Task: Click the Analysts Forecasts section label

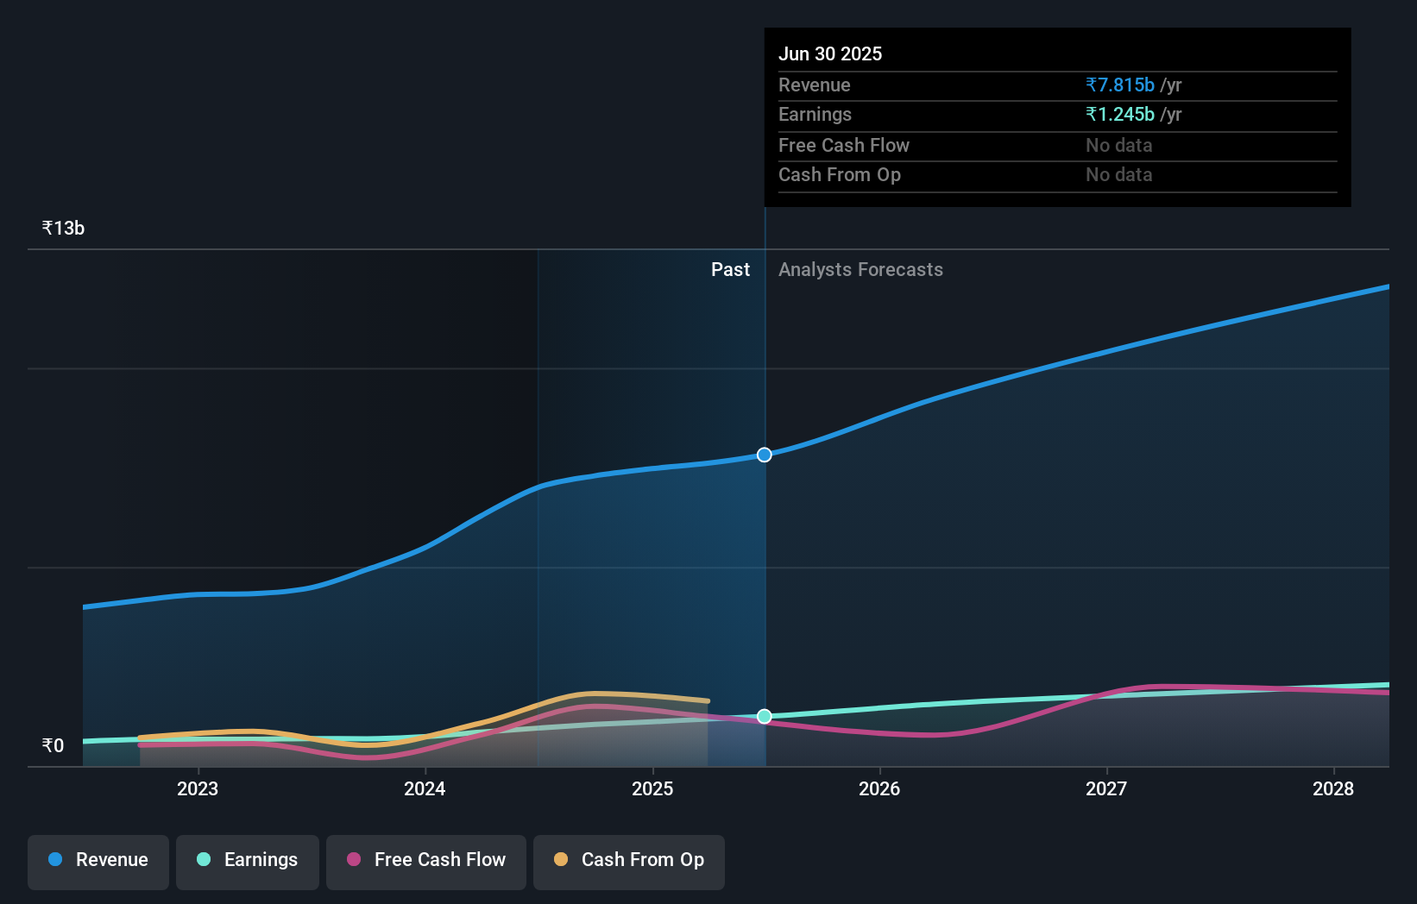Action: click(860, 269)
